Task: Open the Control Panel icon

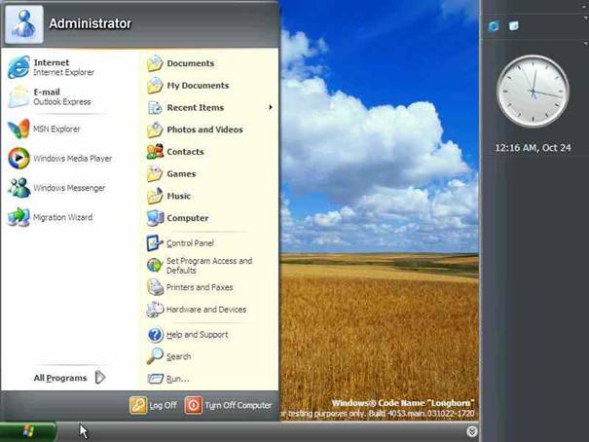Action: (x=155, y=243)
